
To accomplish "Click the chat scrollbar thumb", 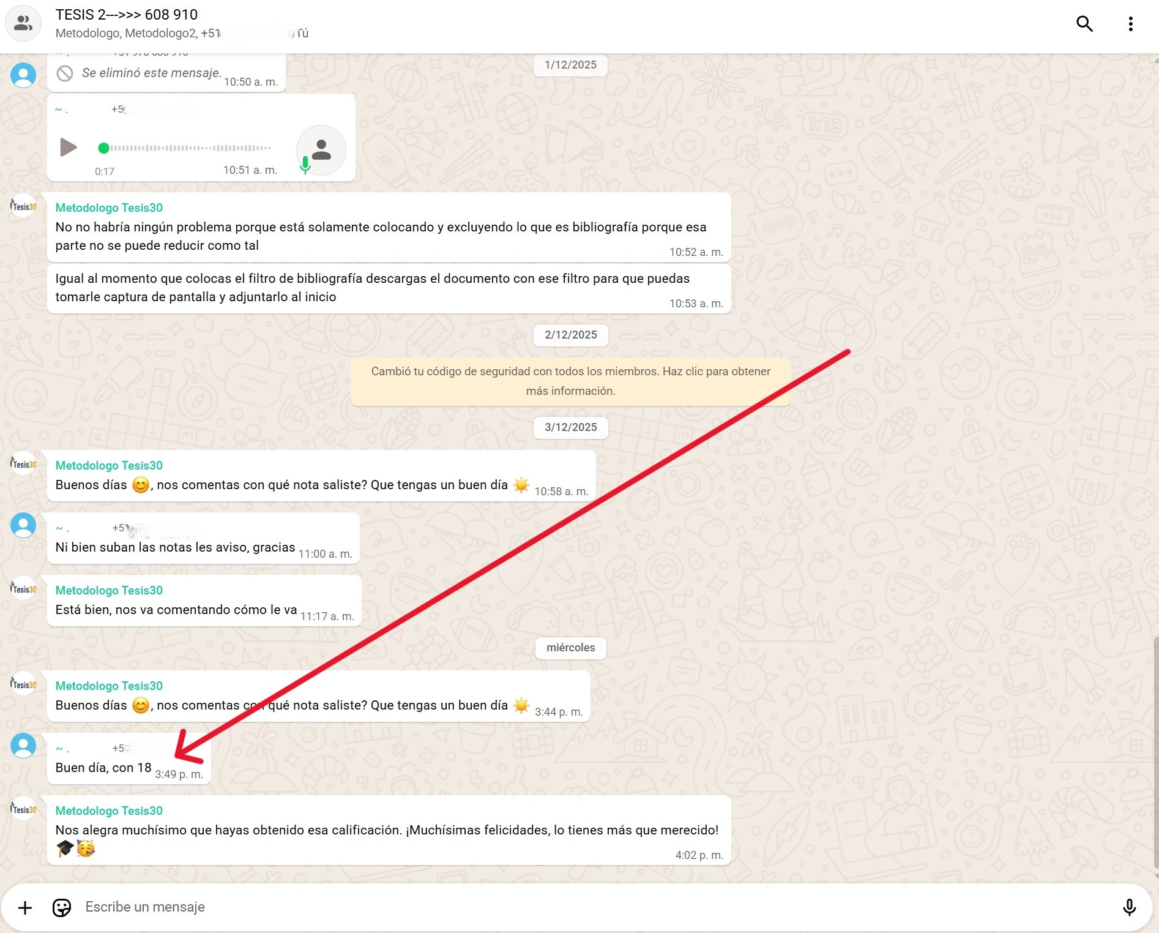I will 1155,752.
